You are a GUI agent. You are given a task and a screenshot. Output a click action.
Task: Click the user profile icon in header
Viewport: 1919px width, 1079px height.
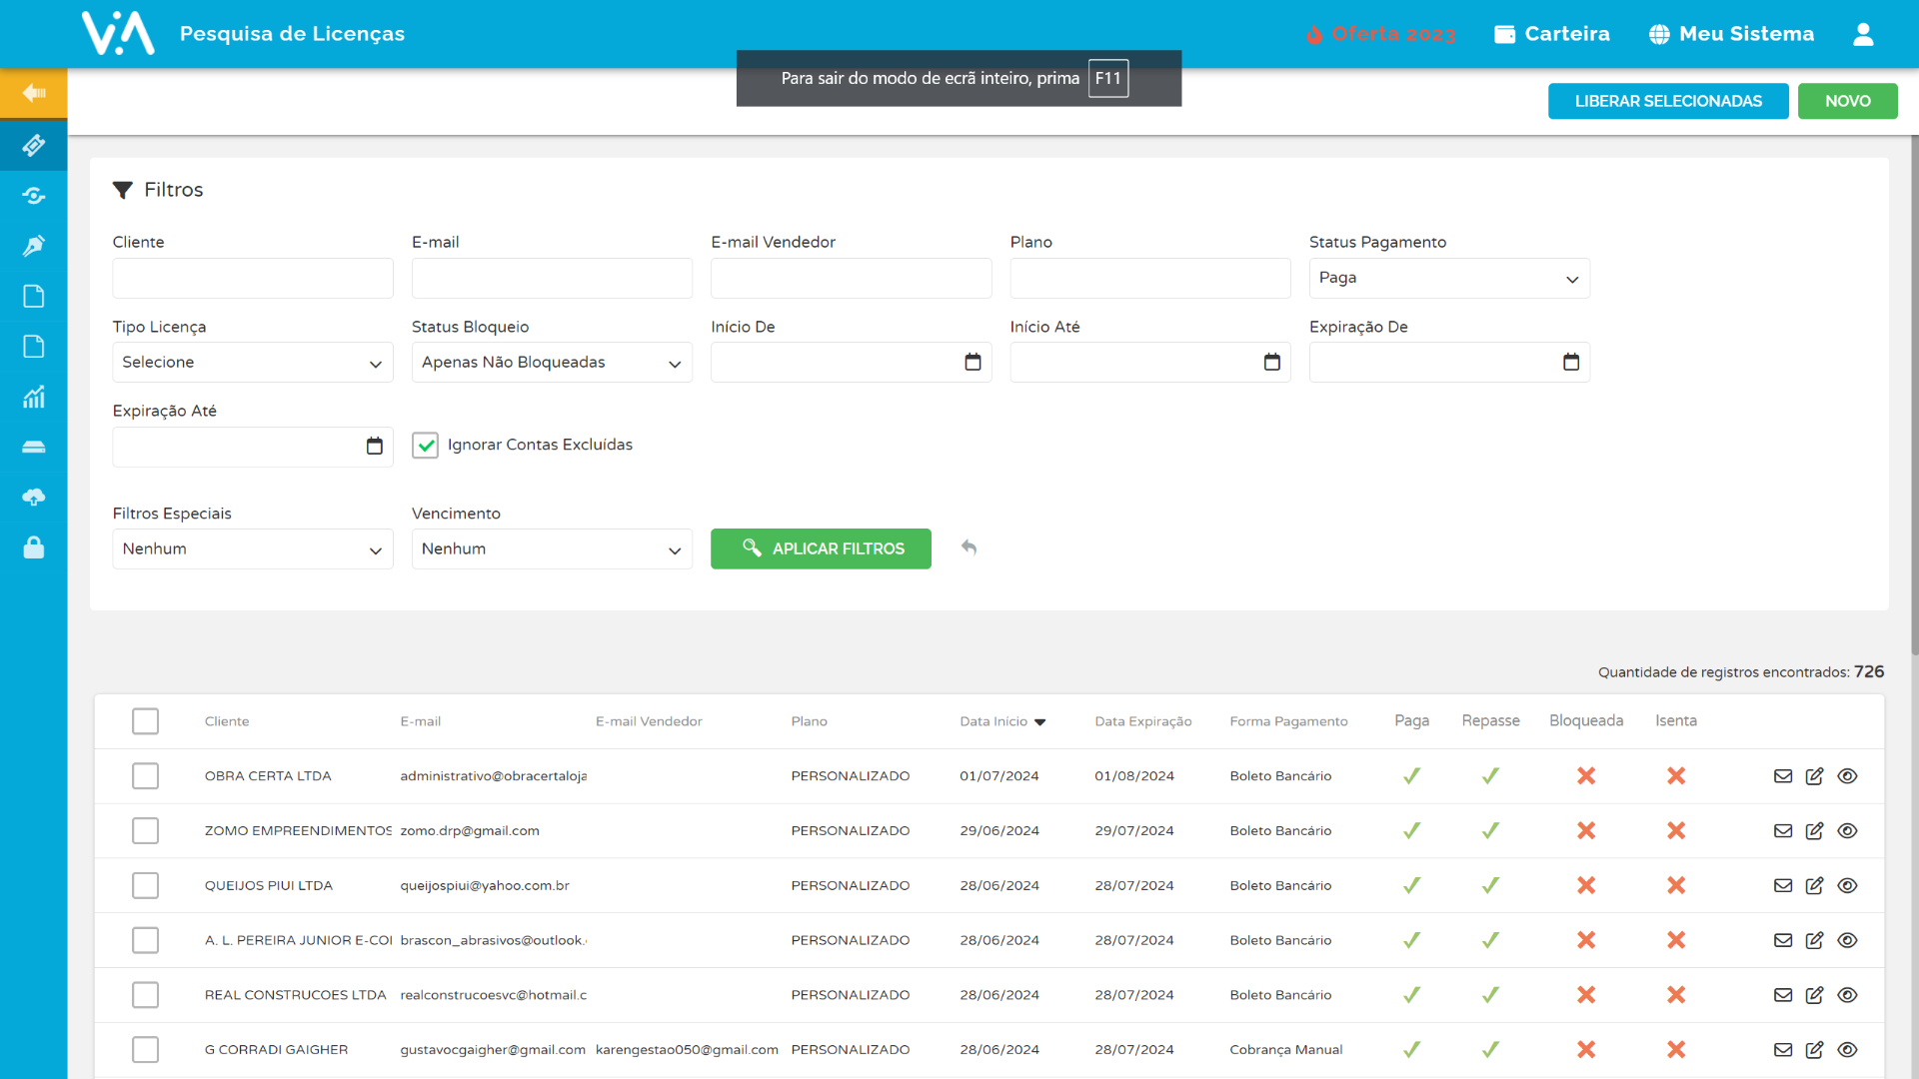pyautogui.click(x=1863, y=34)
